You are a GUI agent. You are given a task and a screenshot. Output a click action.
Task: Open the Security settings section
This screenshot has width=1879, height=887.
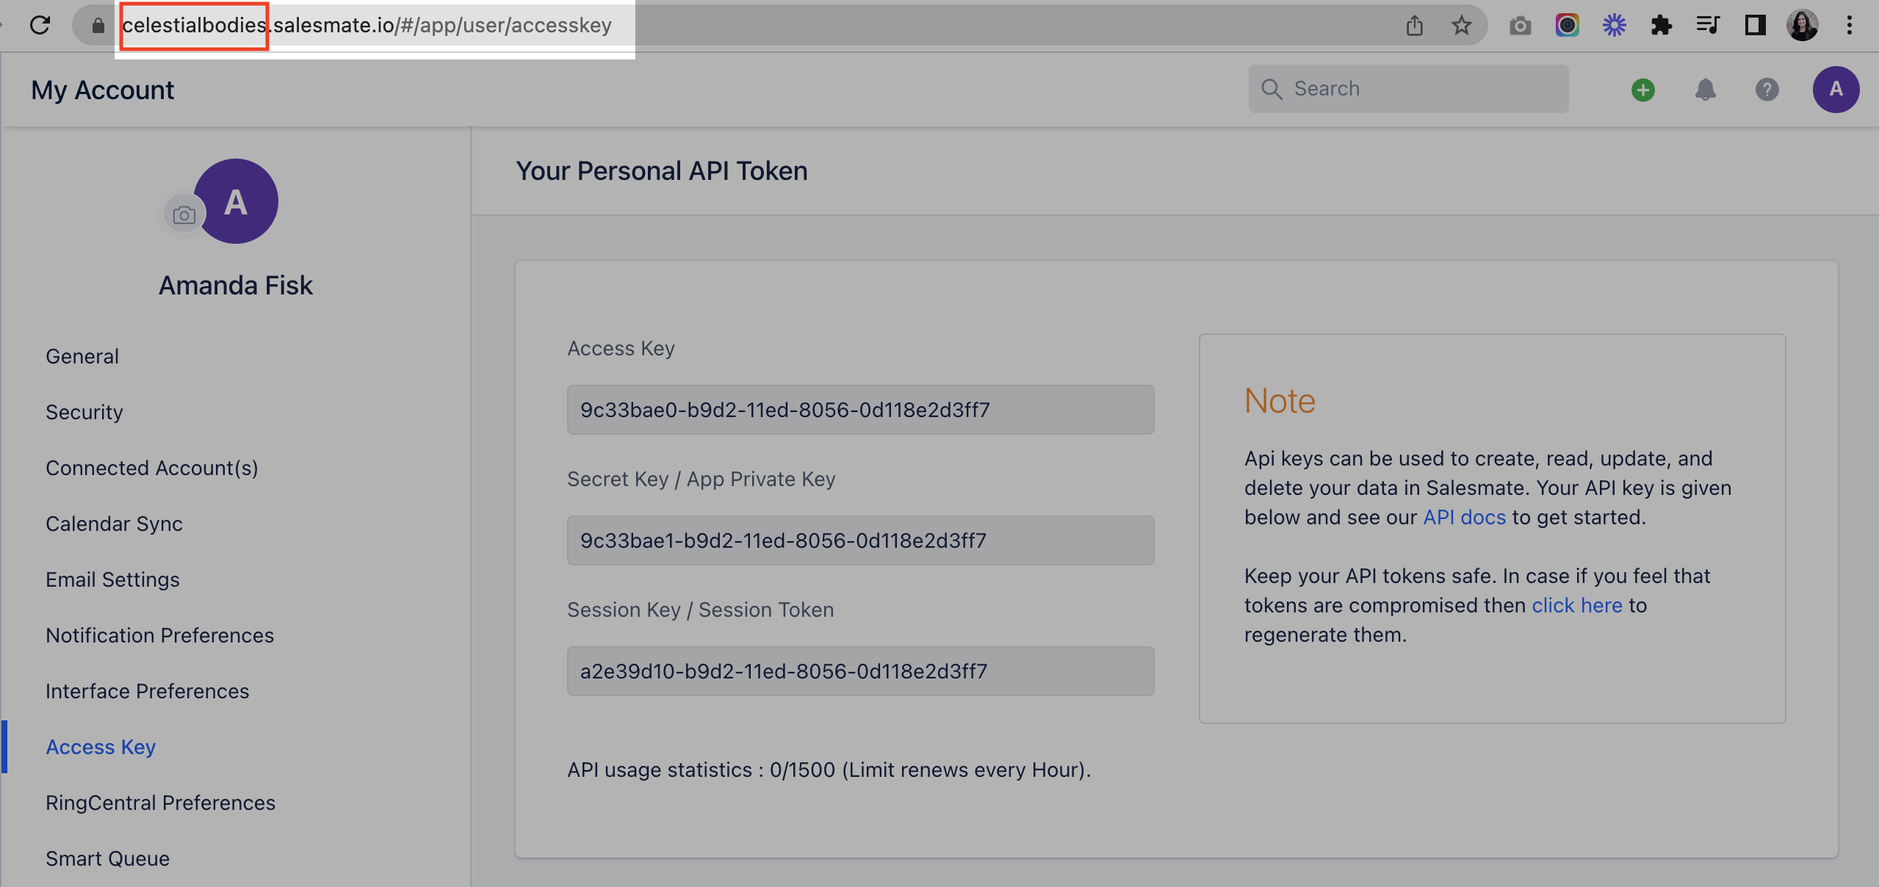click(84, 412)
